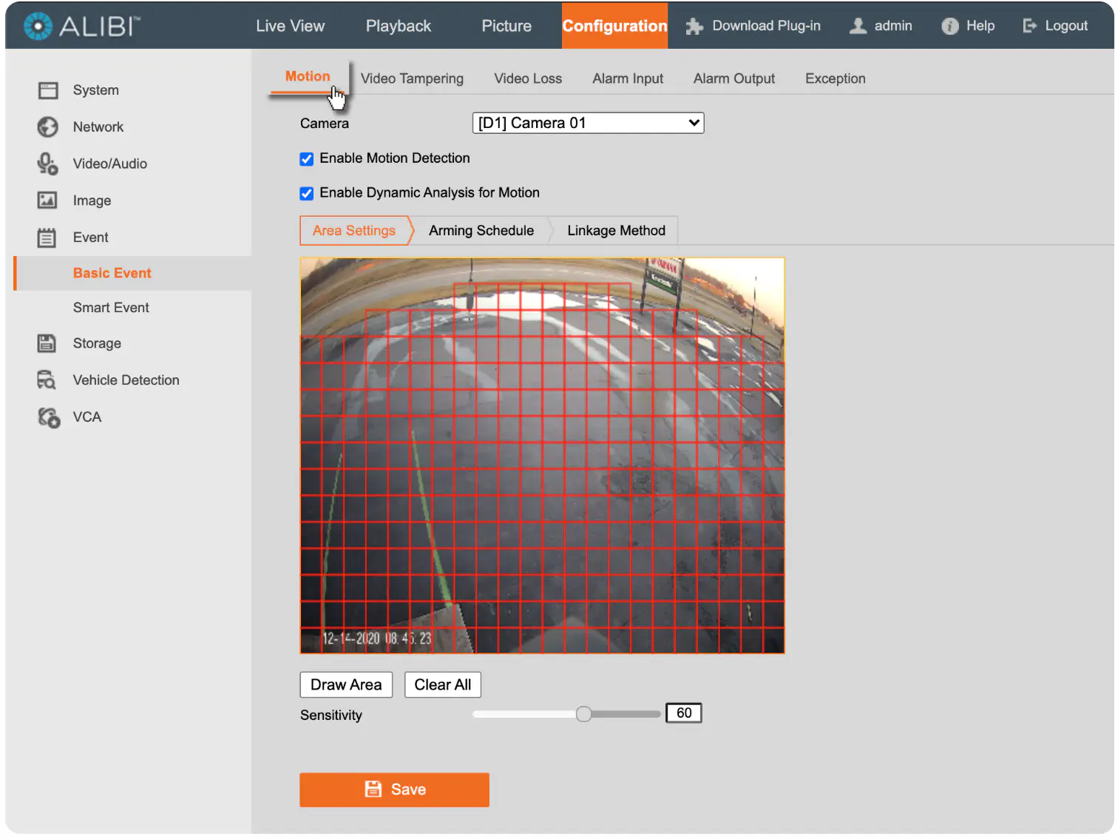
Task: Toggle Enable Motion Detection checkbox
Action: [x=307, y=159]
